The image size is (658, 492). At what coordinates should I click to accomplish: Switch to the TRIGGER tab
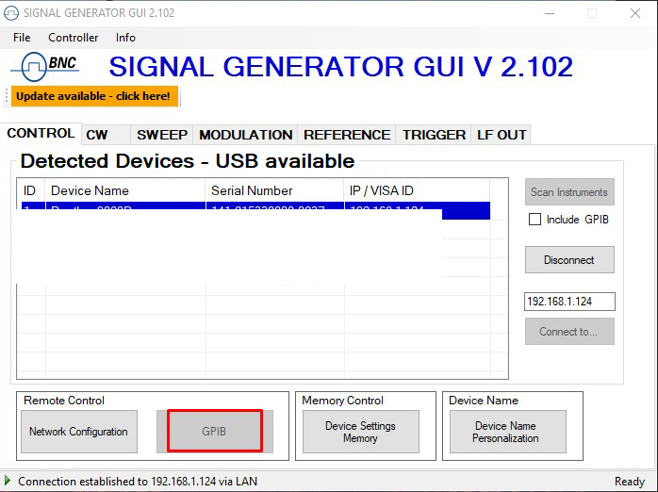pos(434,135)
